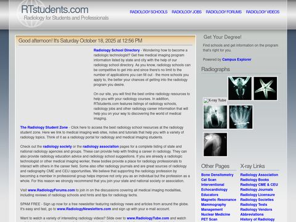Go to Mammography page

tap(213, 205)
